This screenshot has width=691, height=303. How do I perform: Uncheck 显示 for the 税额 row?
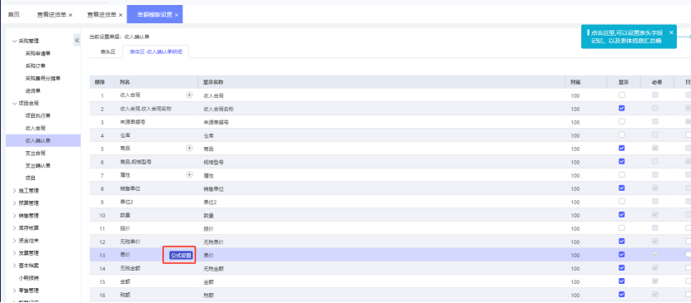(x=621, y=294)
